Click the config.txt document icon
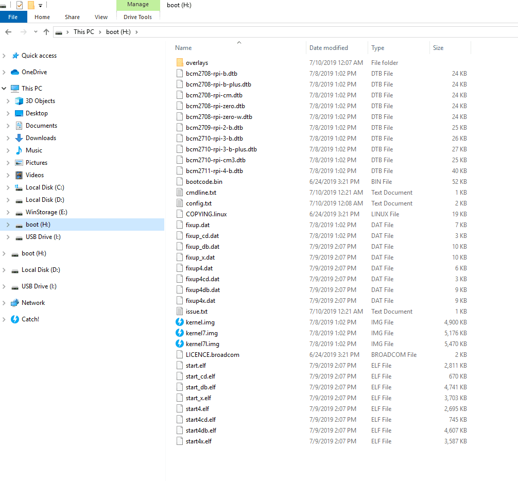518x481 pixels. pyautogui.click(x=180, y=203)
